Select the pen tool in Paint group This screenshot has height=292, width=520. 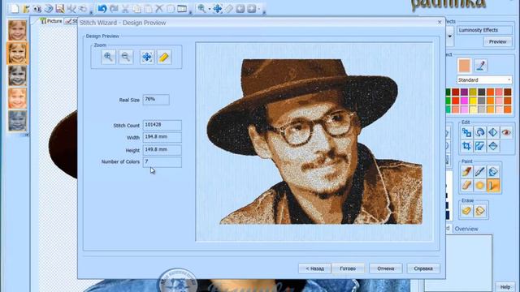479,171
